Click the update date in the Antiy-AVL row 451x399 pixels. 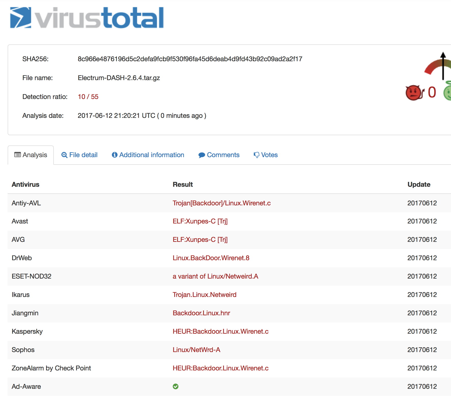(422, 203)
